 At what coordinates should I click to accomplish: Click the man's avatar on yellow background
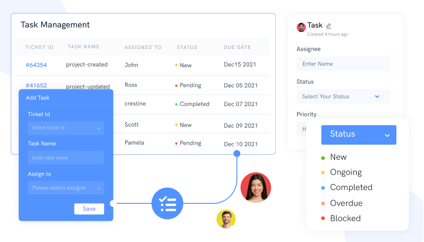[x=226, y=219]
